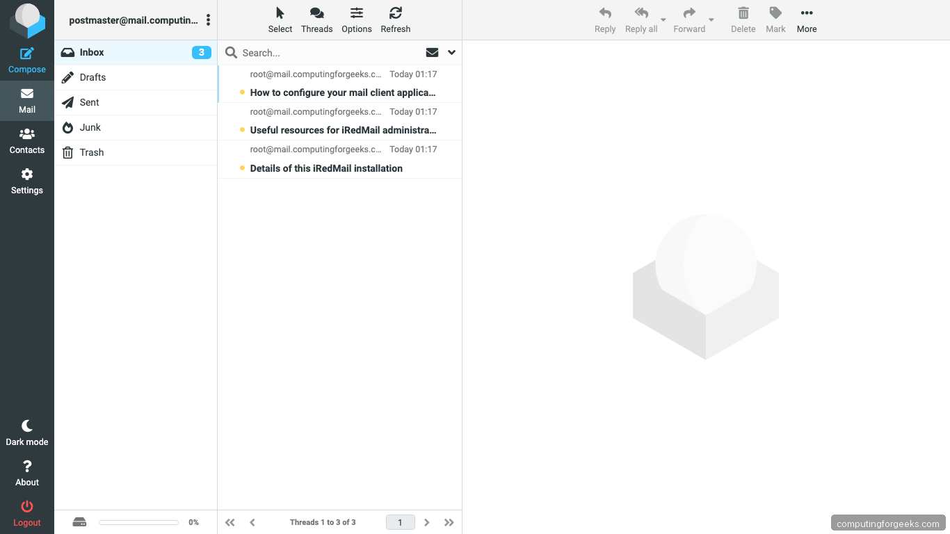Open the More actions menu
The image size is (950, 534).
click(x=806, y=19)
